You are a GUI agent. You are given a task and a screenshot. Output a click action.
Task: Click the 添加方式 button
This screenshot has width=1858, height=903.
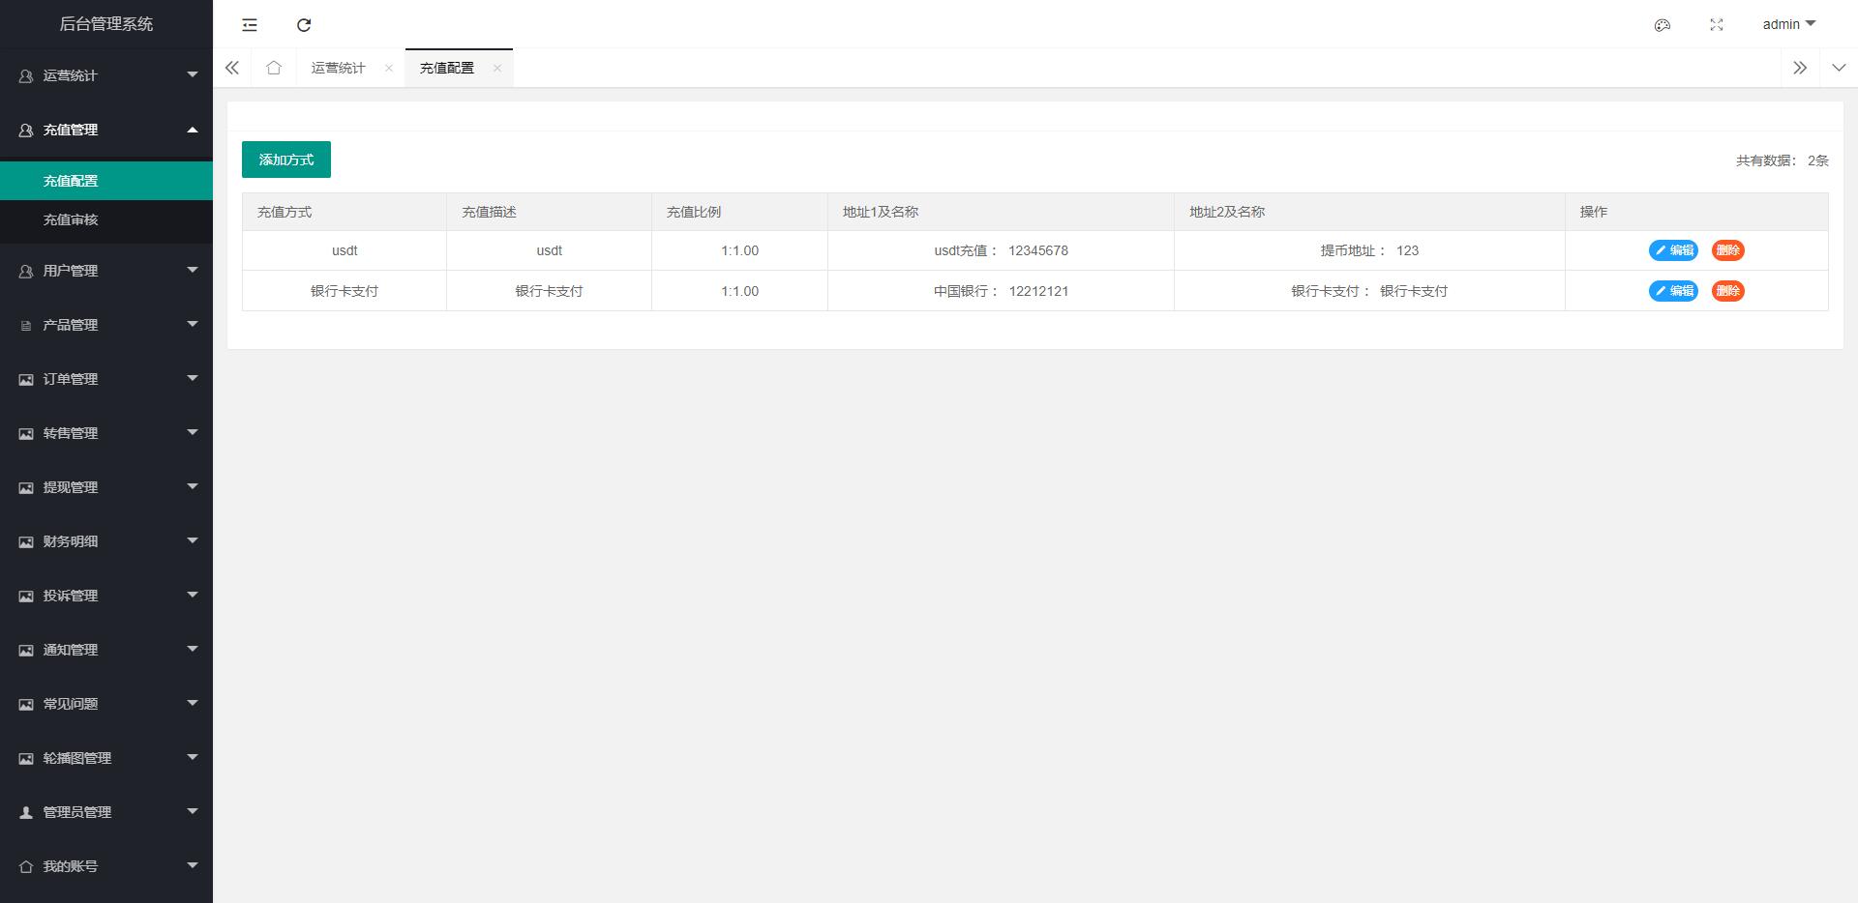(x=286, y=160)
